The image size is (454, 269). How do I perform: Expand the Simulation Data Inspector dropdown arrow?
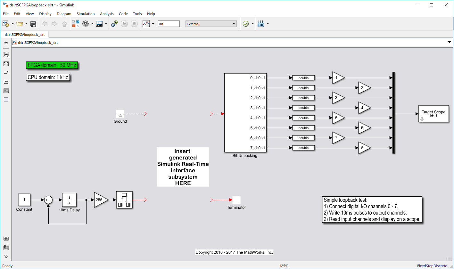pos(153,24)
